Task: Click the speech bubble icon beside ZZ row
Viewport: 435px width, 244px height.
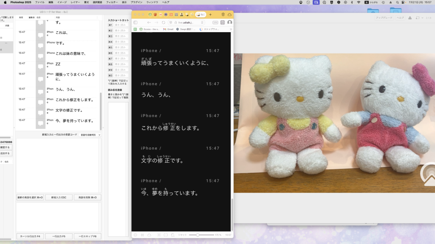Action: click(40, 67)
